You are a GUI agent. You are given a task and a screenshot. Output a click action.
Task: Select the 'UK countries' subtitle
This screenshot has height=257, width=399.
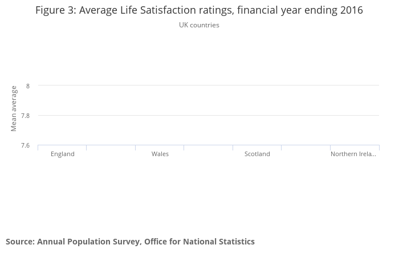click(199, 25)
